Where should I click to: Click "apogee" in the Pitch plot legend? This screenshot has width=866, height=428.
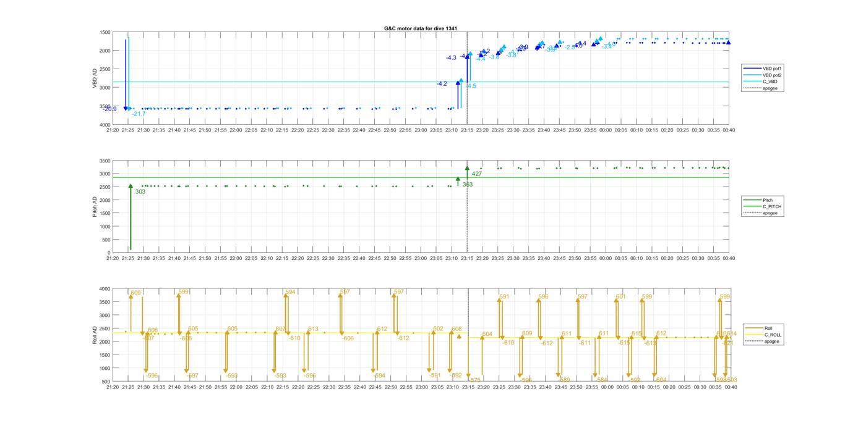point(770,213)
